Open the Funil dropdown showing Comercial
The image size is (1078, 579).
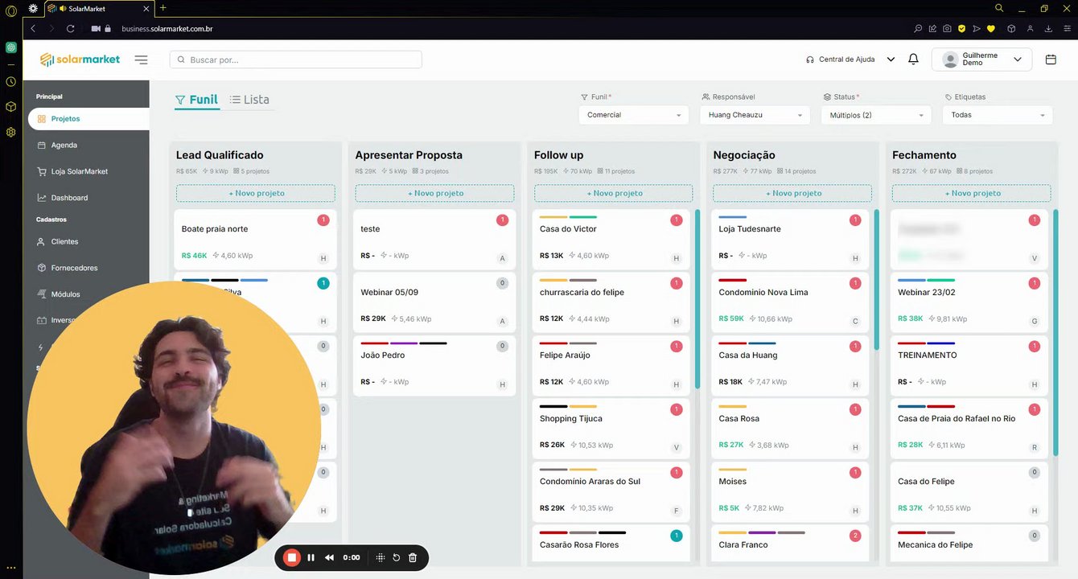point(633,115)
